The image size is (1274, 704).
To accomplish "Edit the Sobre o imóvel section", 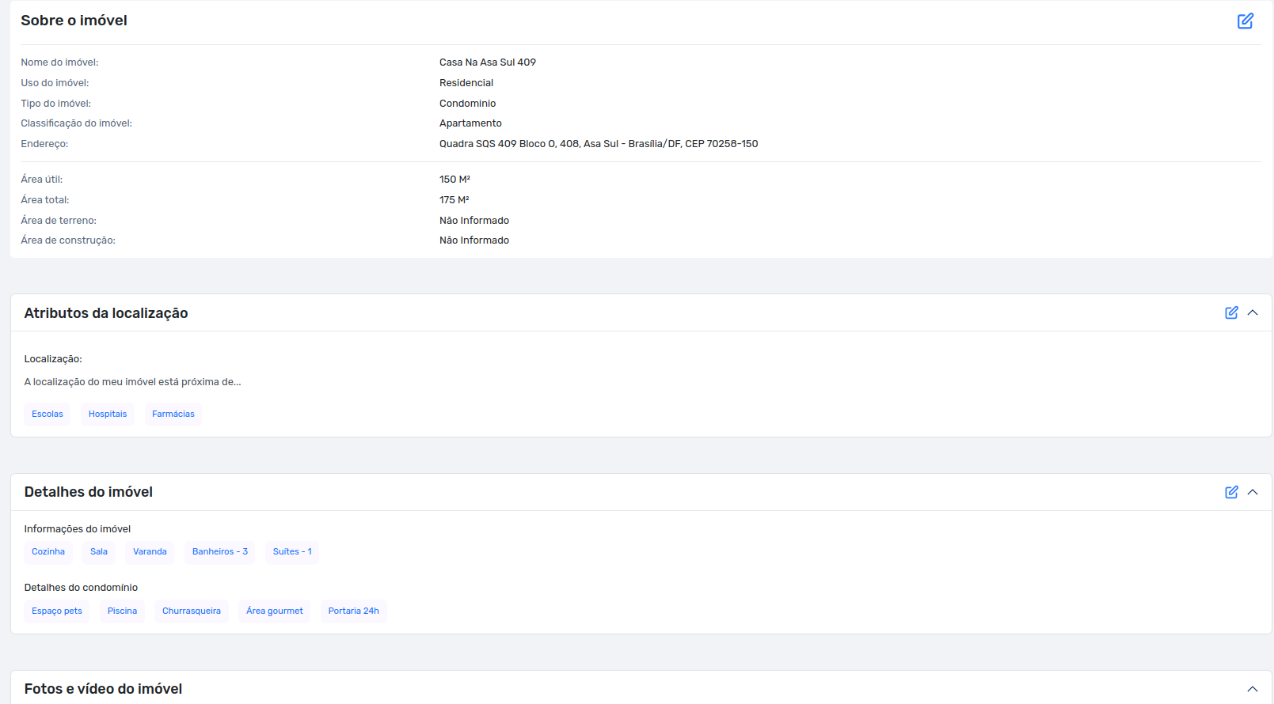I will [1245, 21].
